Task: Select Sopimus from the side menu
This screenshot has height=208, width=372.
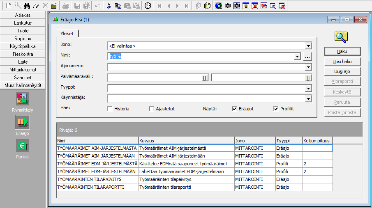Action: coord(23,39)
